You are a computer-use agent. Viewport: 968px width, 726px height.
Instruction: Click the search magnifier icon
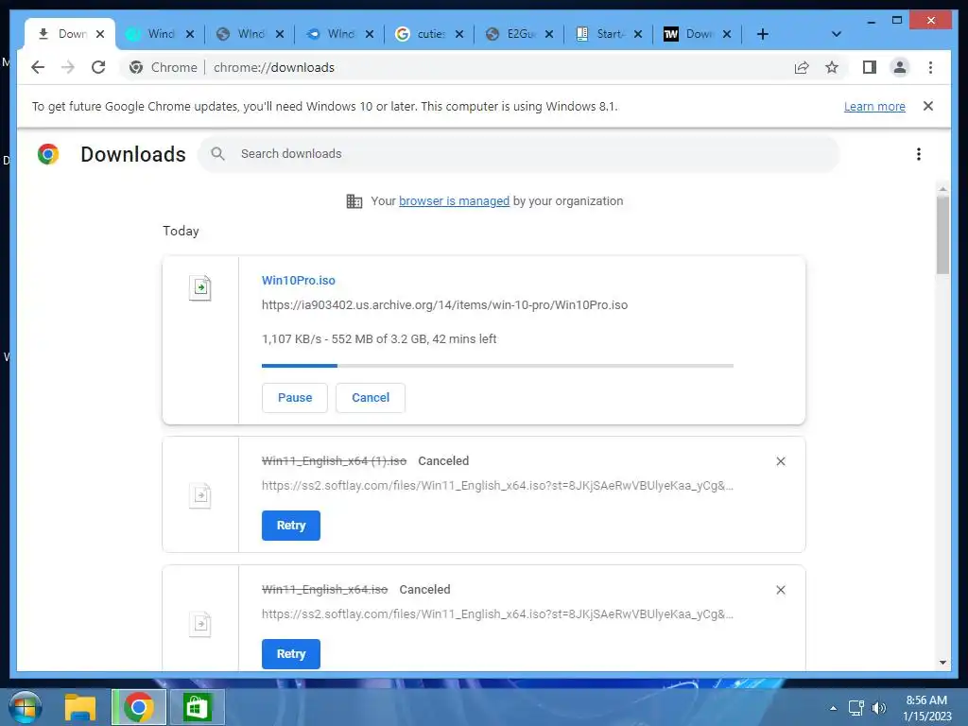217,154
